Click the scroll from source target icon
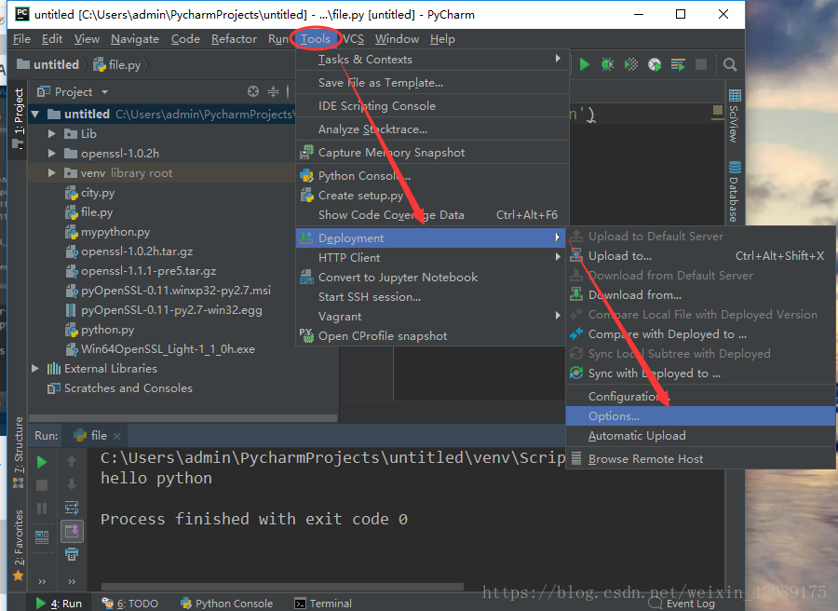Image resolution: width=838 pixels, height=611 pixels. 253,91
